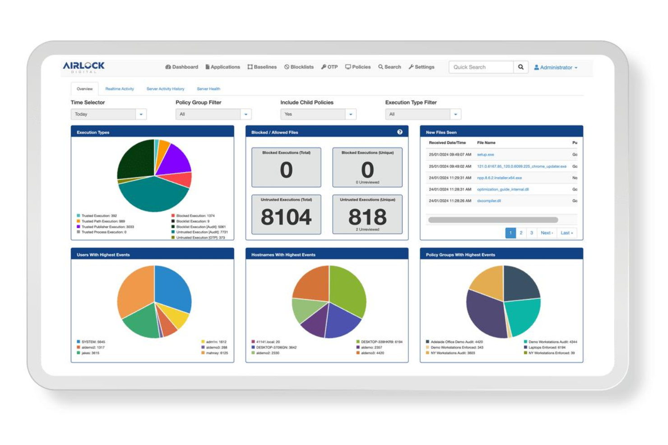This screenshot has width=668, height=445.
Task: Open the Time Selector dropdown showing Today
Action: click(x=141, y=114)
